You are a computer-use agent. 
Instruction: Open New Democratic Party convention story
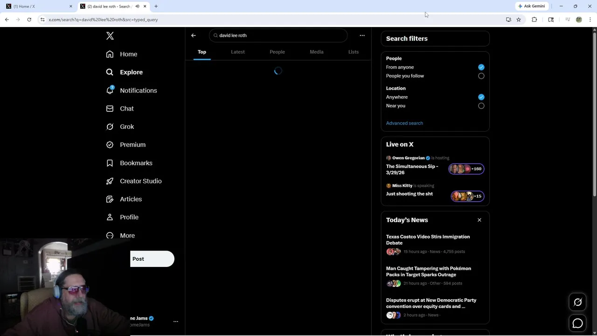[x=431, y=303]
